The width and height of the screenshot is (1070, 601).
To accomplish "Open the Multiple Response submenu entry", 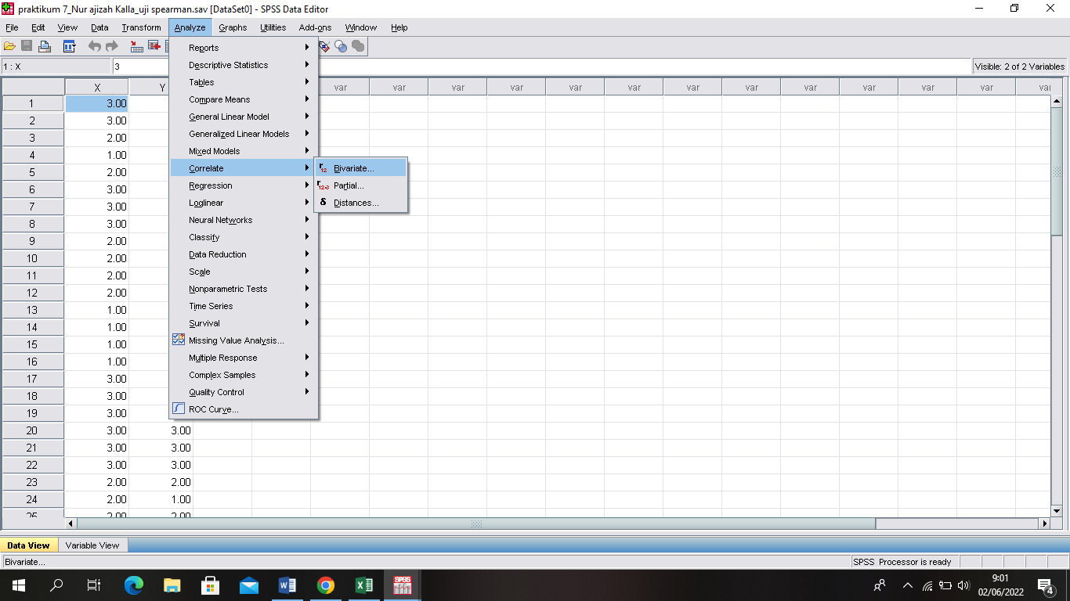I will click(x=244, y=358).
